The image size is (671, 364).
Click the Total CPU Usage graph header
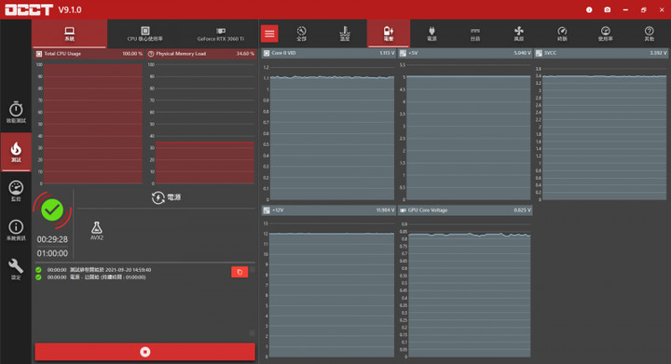click(x=89, y=54)
